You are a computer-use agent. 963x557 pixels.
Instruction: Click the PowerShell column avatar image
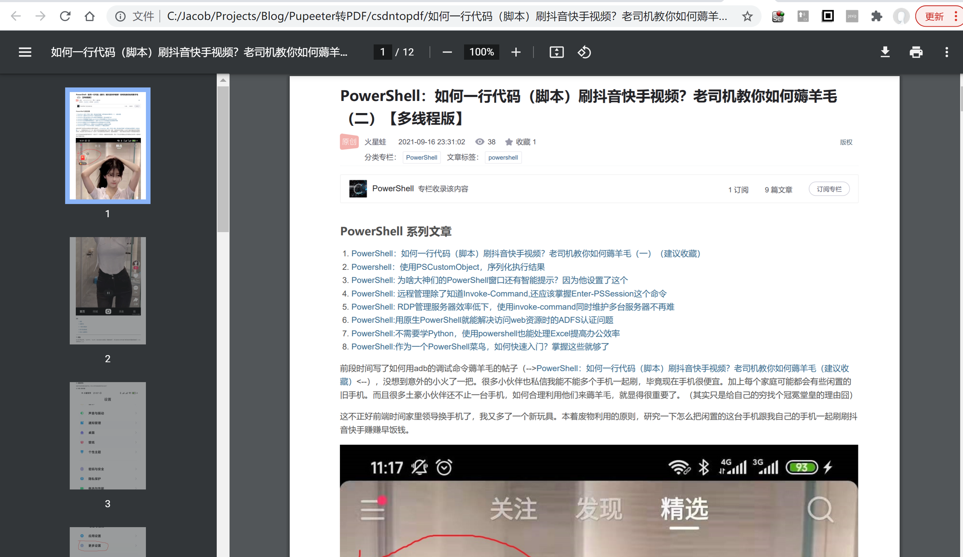click(358, 189)
